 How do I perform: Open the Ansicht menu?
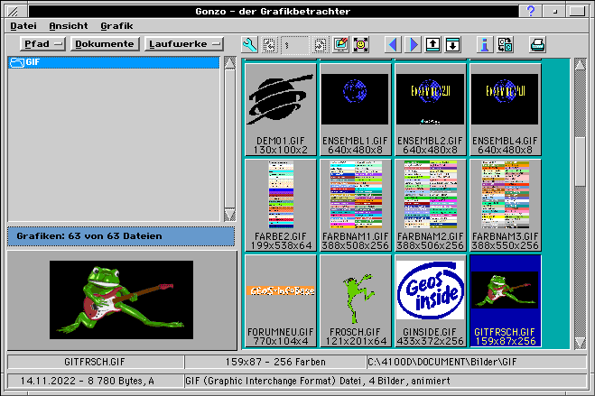click(x=69, y=26)
